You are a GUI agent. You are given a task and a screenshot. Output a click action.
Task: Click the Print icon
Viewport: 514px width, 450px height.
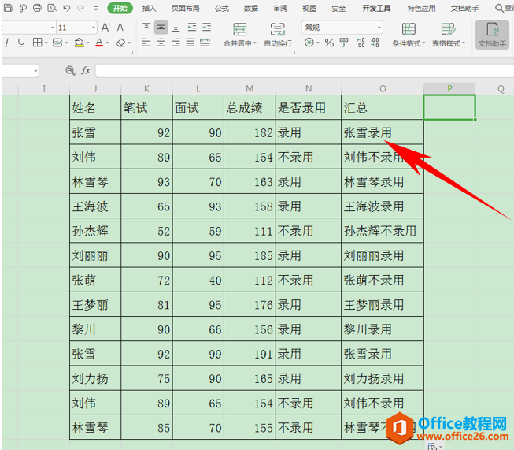click(37, 8)
